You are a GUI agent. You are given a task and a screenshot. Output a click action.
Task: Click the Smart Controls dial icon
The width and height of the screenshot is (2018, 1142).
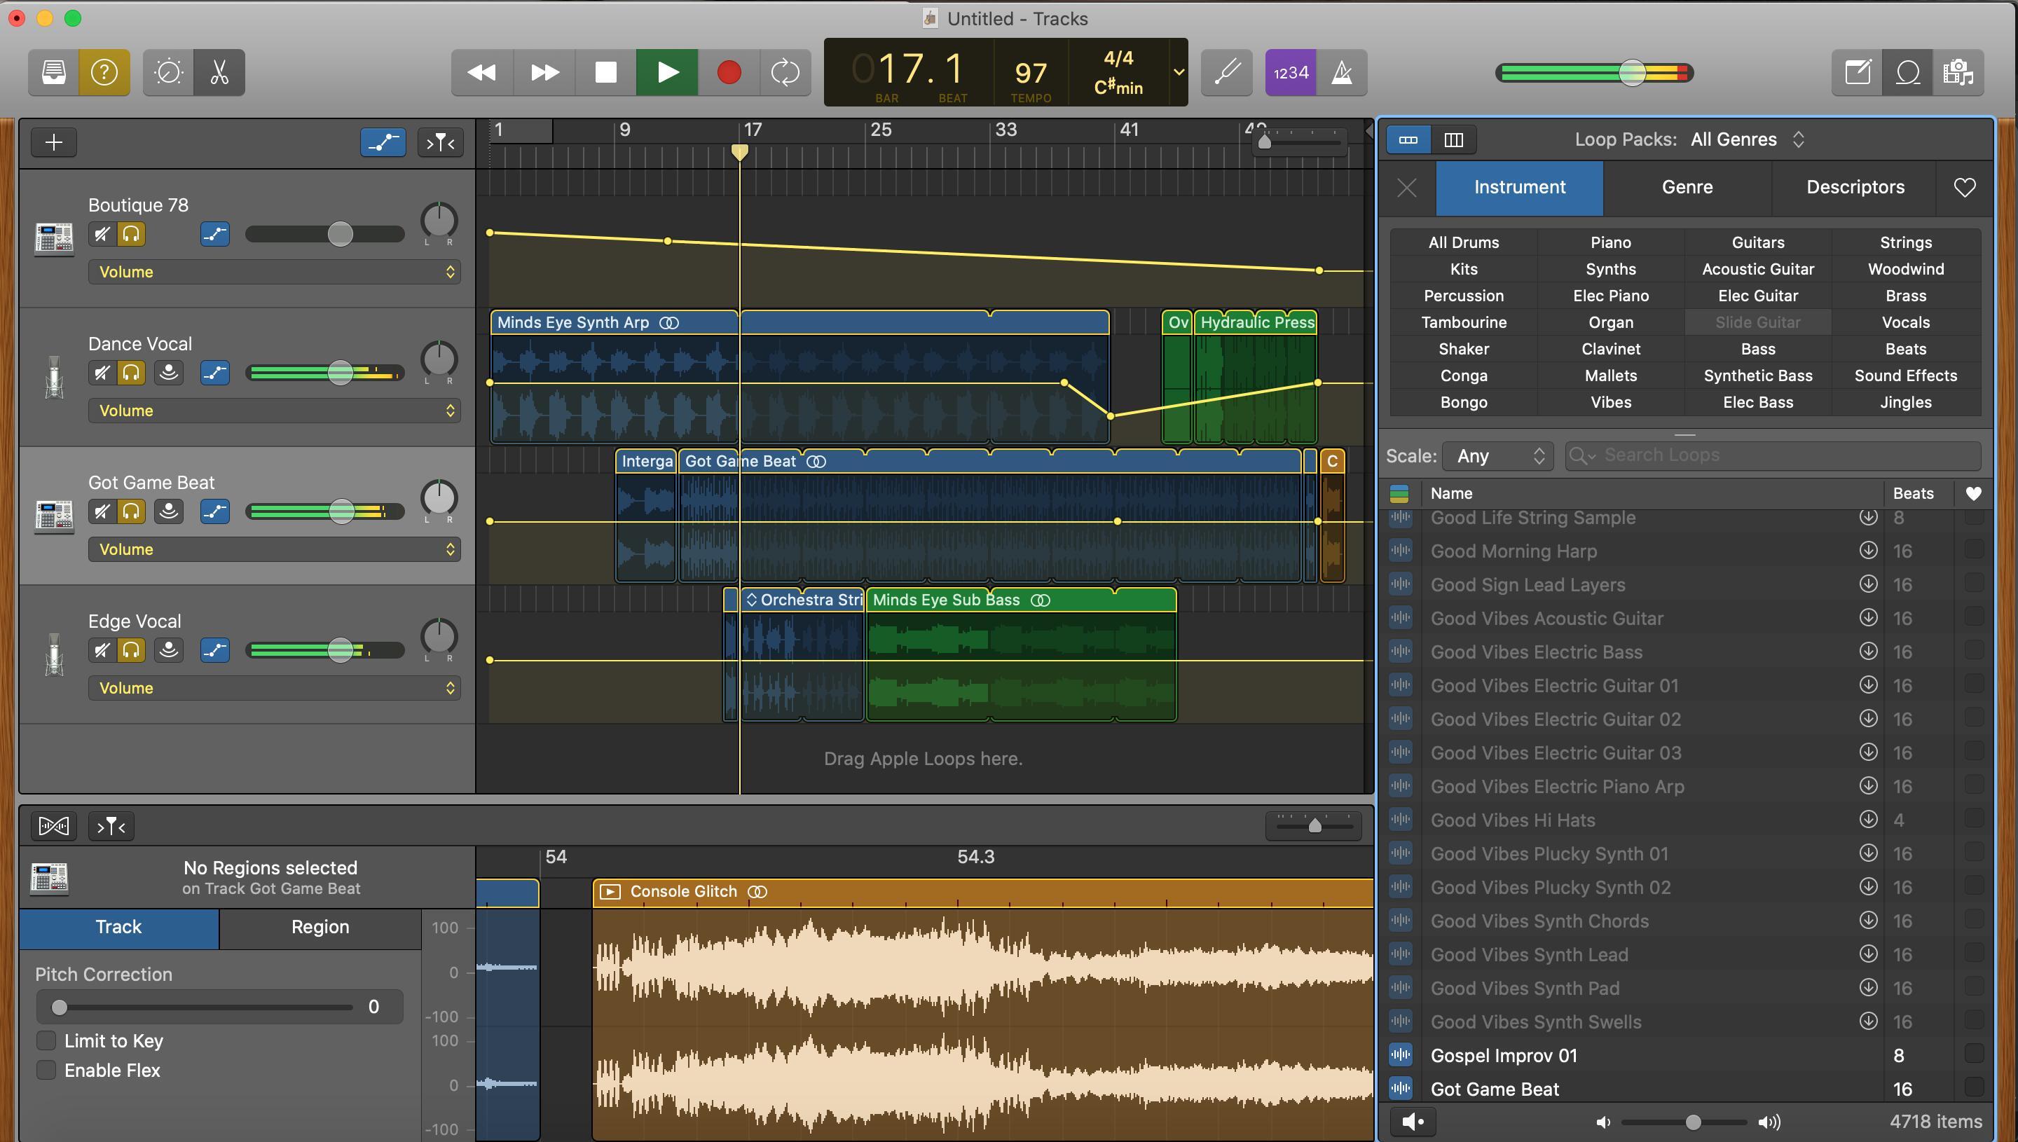coord(169,72)
